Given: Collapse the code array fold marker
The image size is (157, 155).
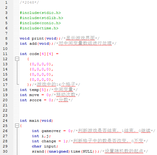Looking at the screenshot, I should pyautogui.click(x=17, y=59).
